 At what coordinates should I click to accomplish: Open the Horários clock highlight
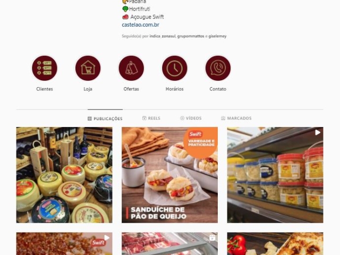(x=175, y=68)
